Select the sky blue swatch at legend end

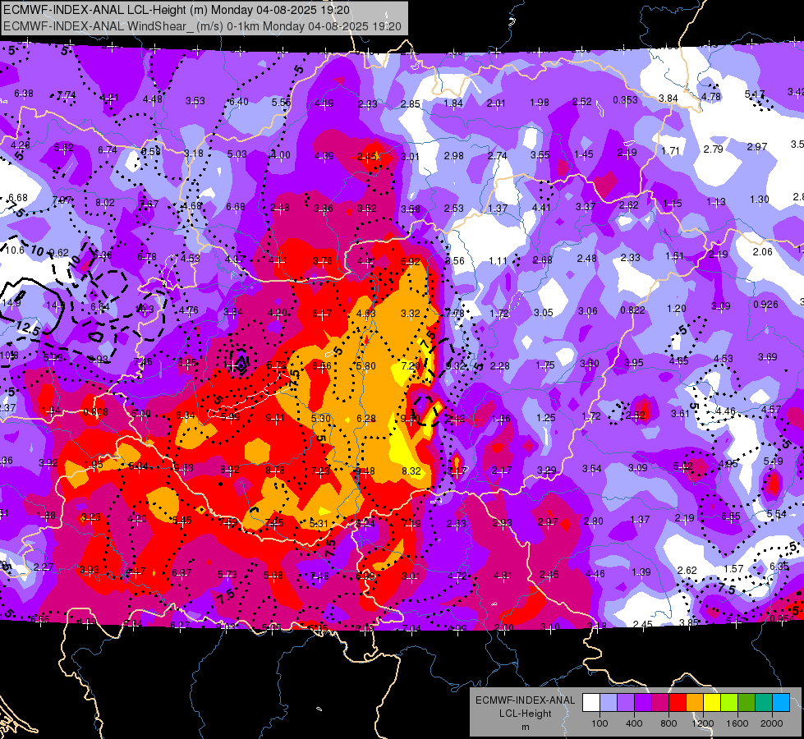(x=782, y=703)
